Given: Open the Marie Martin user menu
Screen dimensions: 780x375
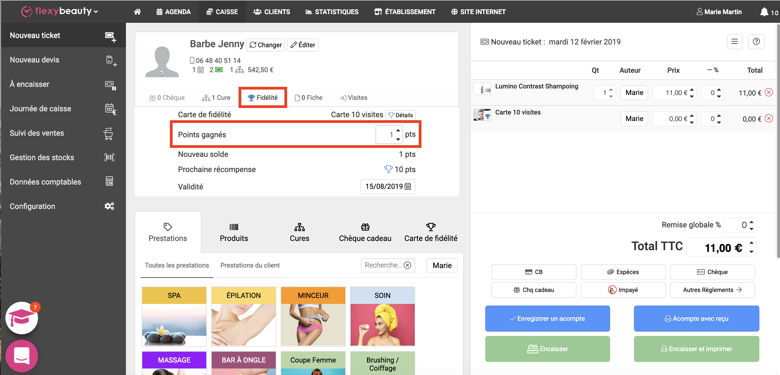Looking at the screenshot, I should (719, 12).
